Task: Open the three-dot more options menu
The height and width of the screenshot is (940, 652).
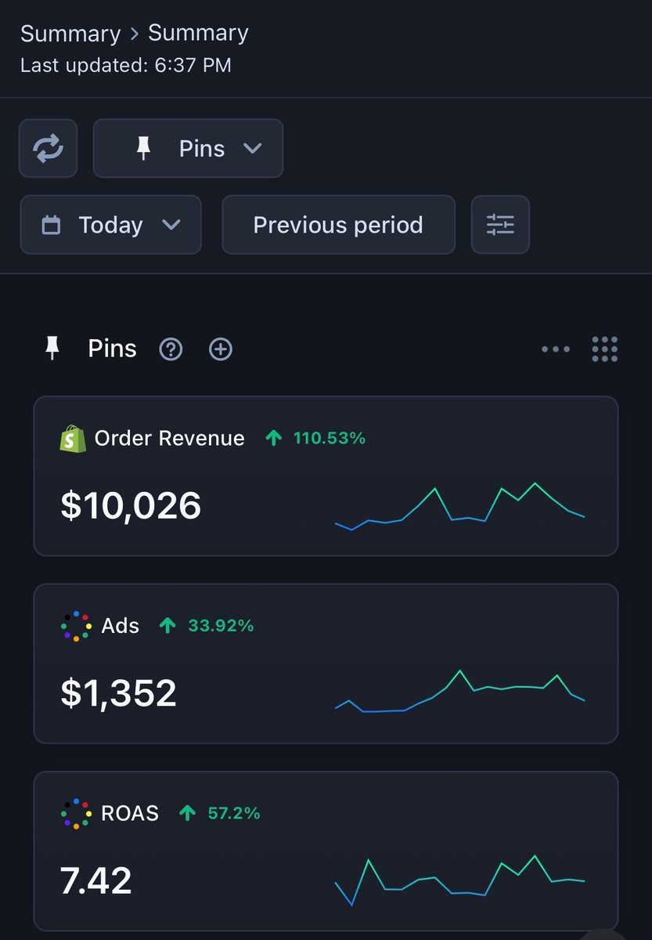Action: (x=556, y=349)
